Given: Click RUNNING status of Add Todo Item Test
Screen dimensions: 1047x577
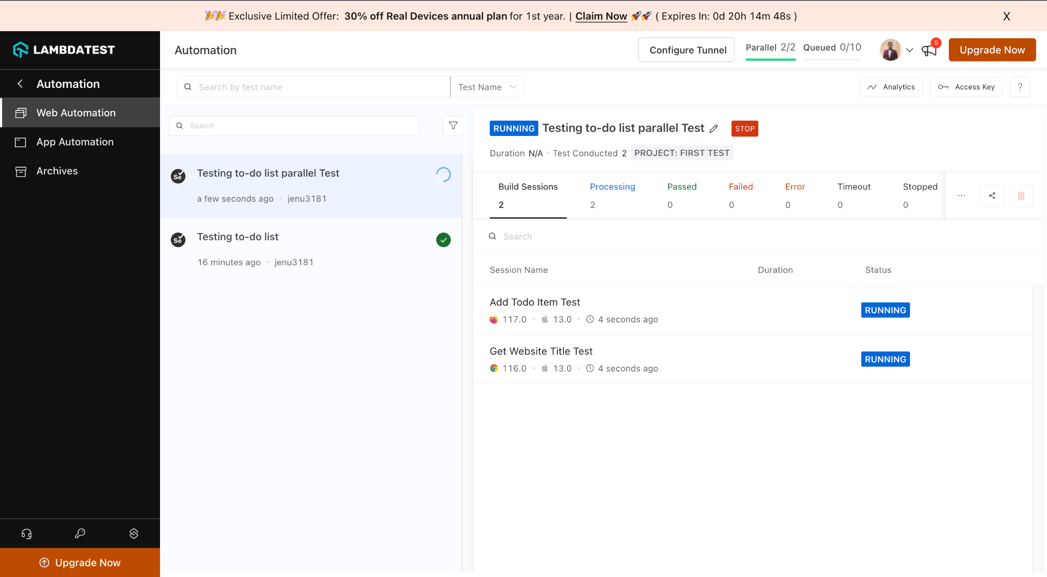Looking at the screenshot, I should click(x=885, y=310).
